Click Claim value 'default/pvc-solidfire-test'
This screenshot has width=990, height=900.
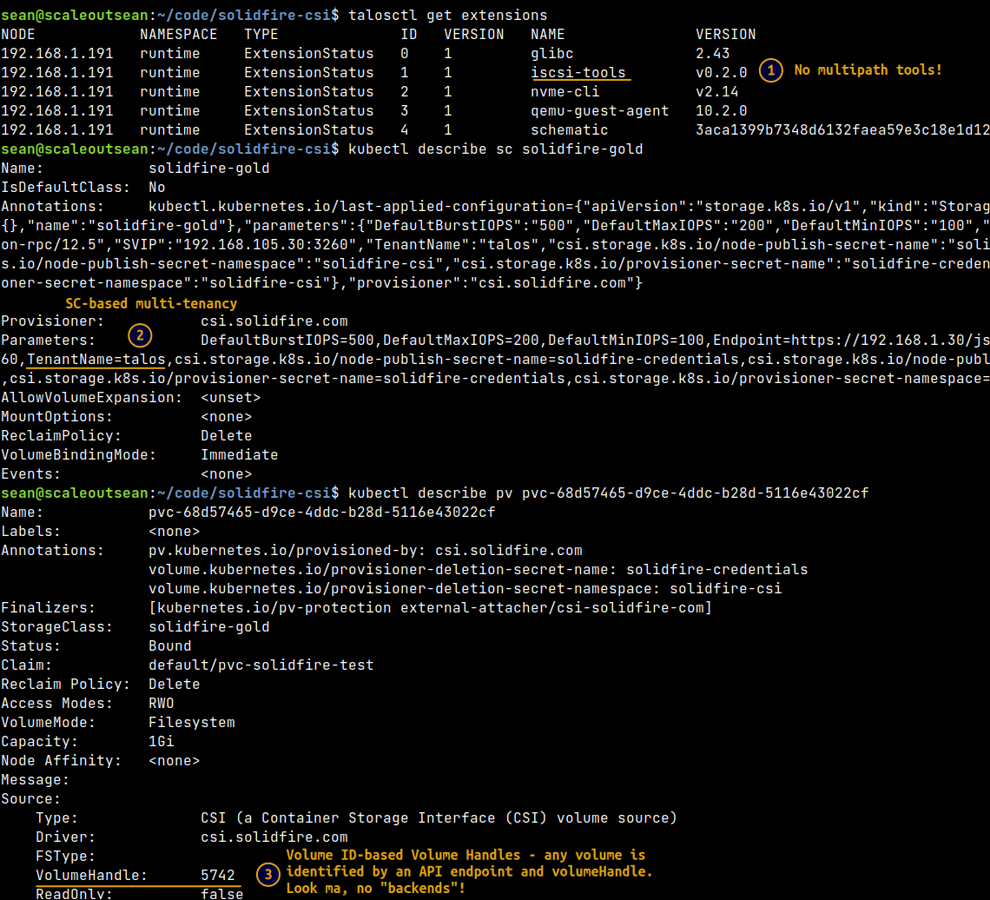click(x=261, y=665)
